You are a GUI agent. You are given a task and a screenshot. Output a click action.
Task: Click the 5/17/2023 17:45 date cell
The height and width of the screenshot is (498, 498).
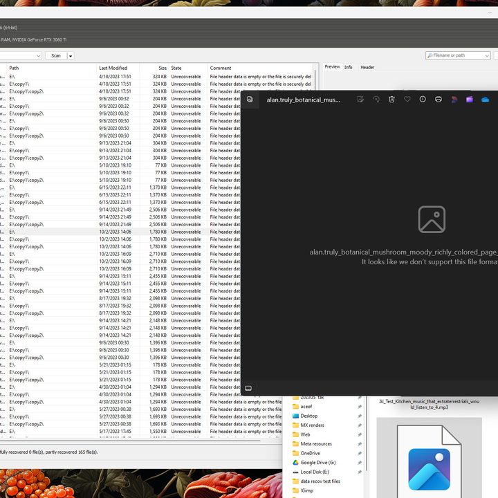tap(115, 432)
